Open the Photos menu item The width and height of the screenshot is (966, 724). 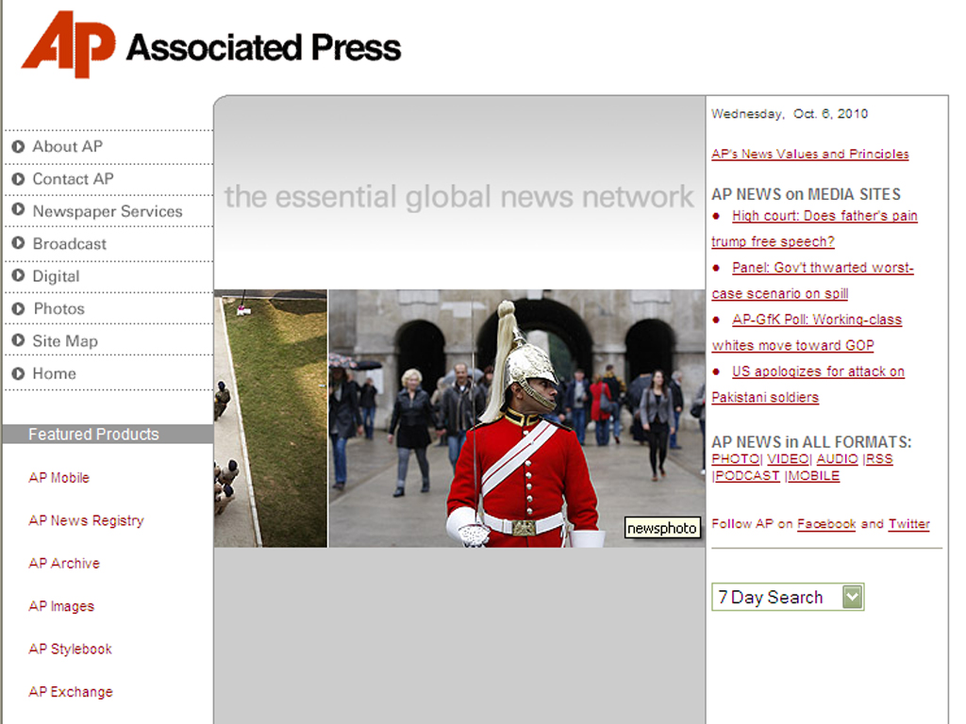58,308
